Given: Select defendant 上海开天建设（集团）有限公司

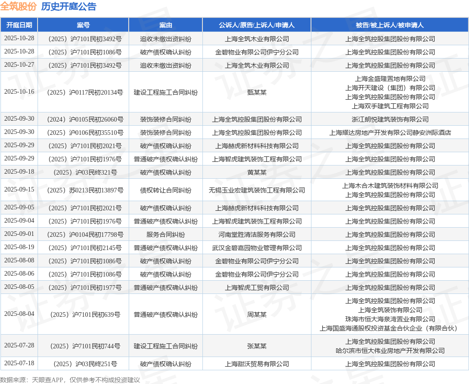Looking at the screenshot, I should pyautogui.click(x=390, y=88).
